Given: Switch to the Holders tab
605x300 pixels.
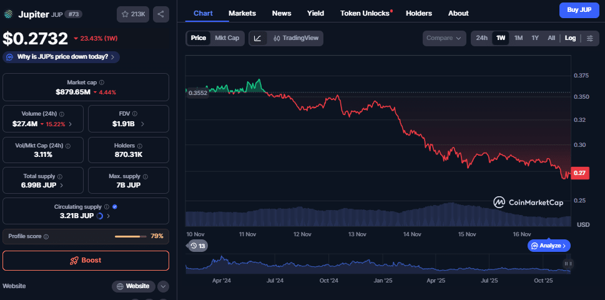Looking at the screenshot, I should [418, 13].
